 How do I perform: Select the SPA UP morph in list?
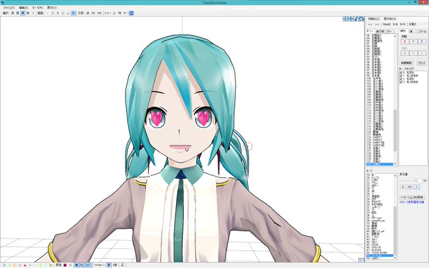tap(379, 247)
